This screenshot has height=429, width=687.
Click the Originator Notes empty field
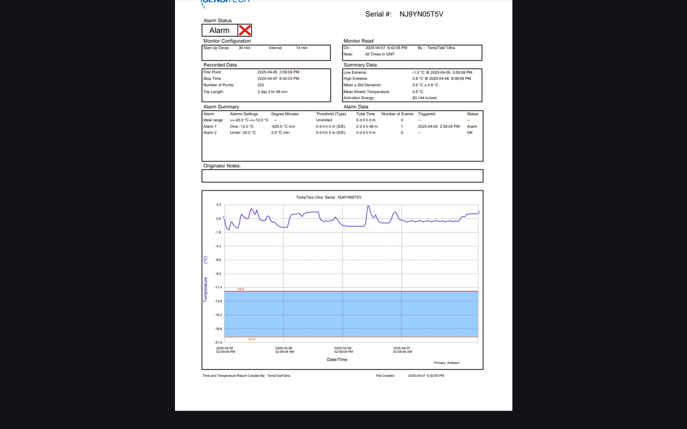click(x=342, y=176)
